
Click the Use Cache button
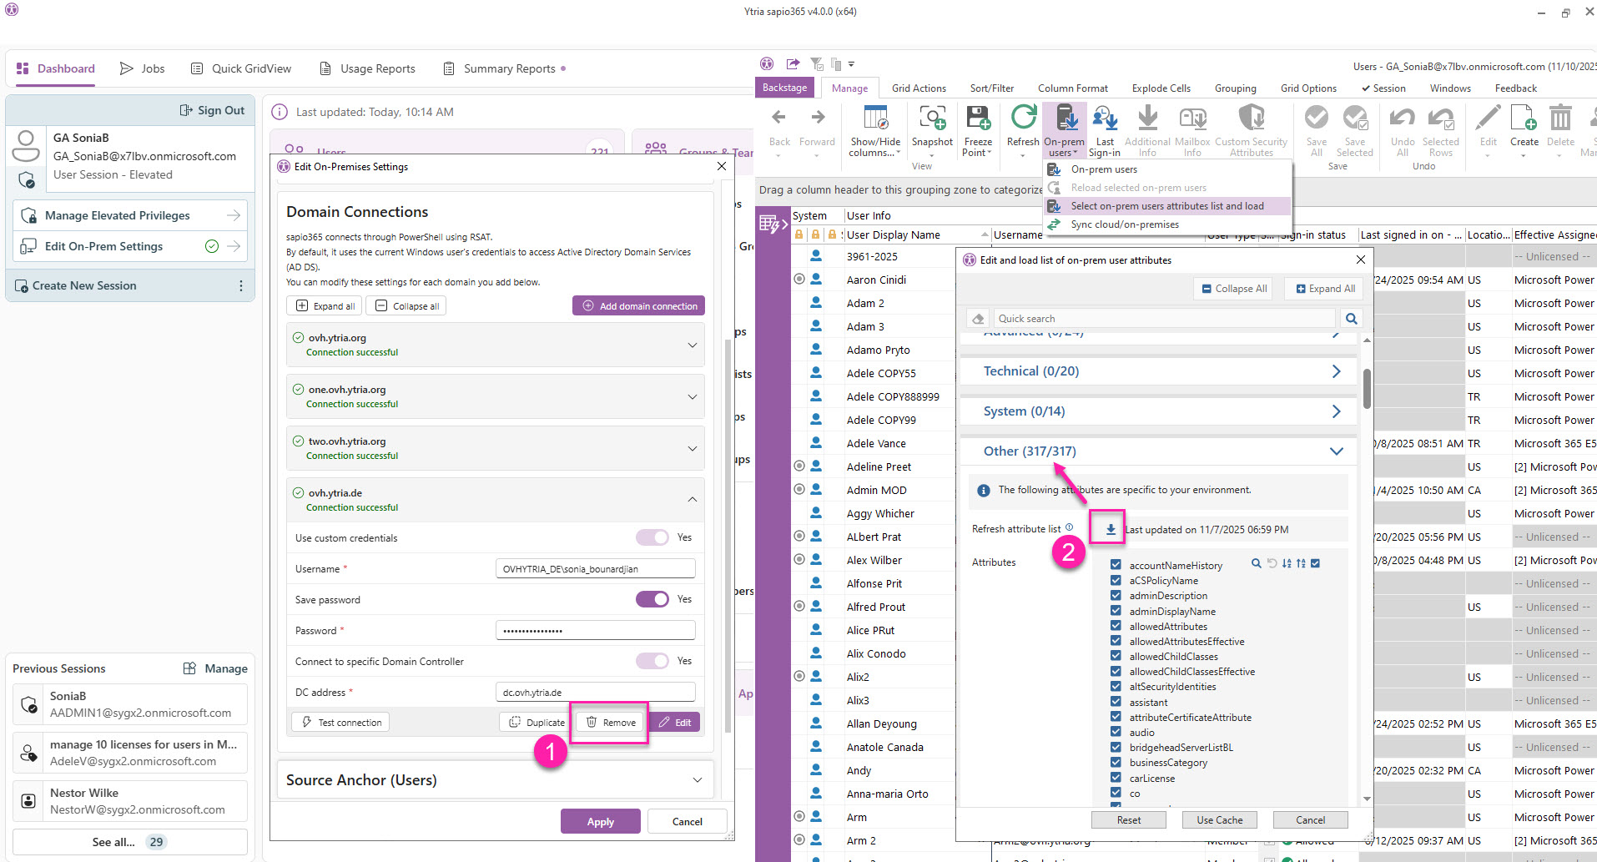(1219, 819)
